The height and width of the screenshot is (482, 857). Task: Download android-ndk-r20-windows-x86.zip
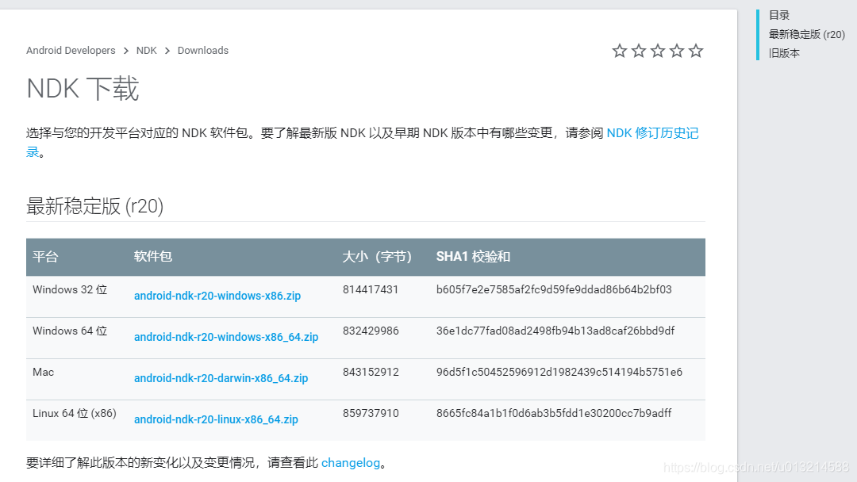[x=217, y=296]
